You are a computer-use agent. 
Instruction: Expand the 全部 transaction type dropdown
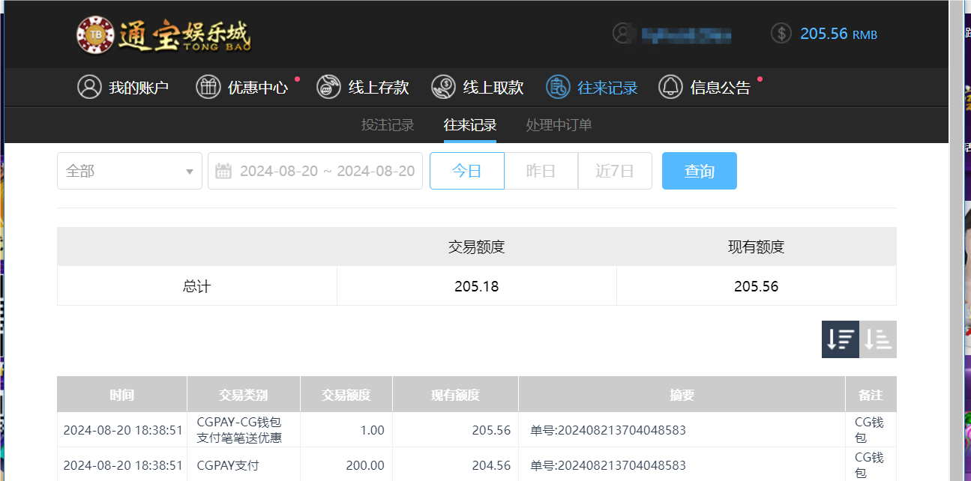tap(129, 171)
